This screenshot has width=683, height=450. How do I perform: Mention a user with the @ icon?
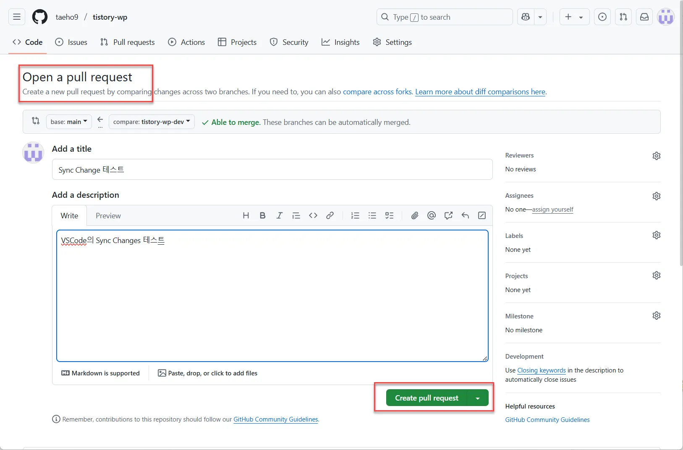click(x=431, y=215)
